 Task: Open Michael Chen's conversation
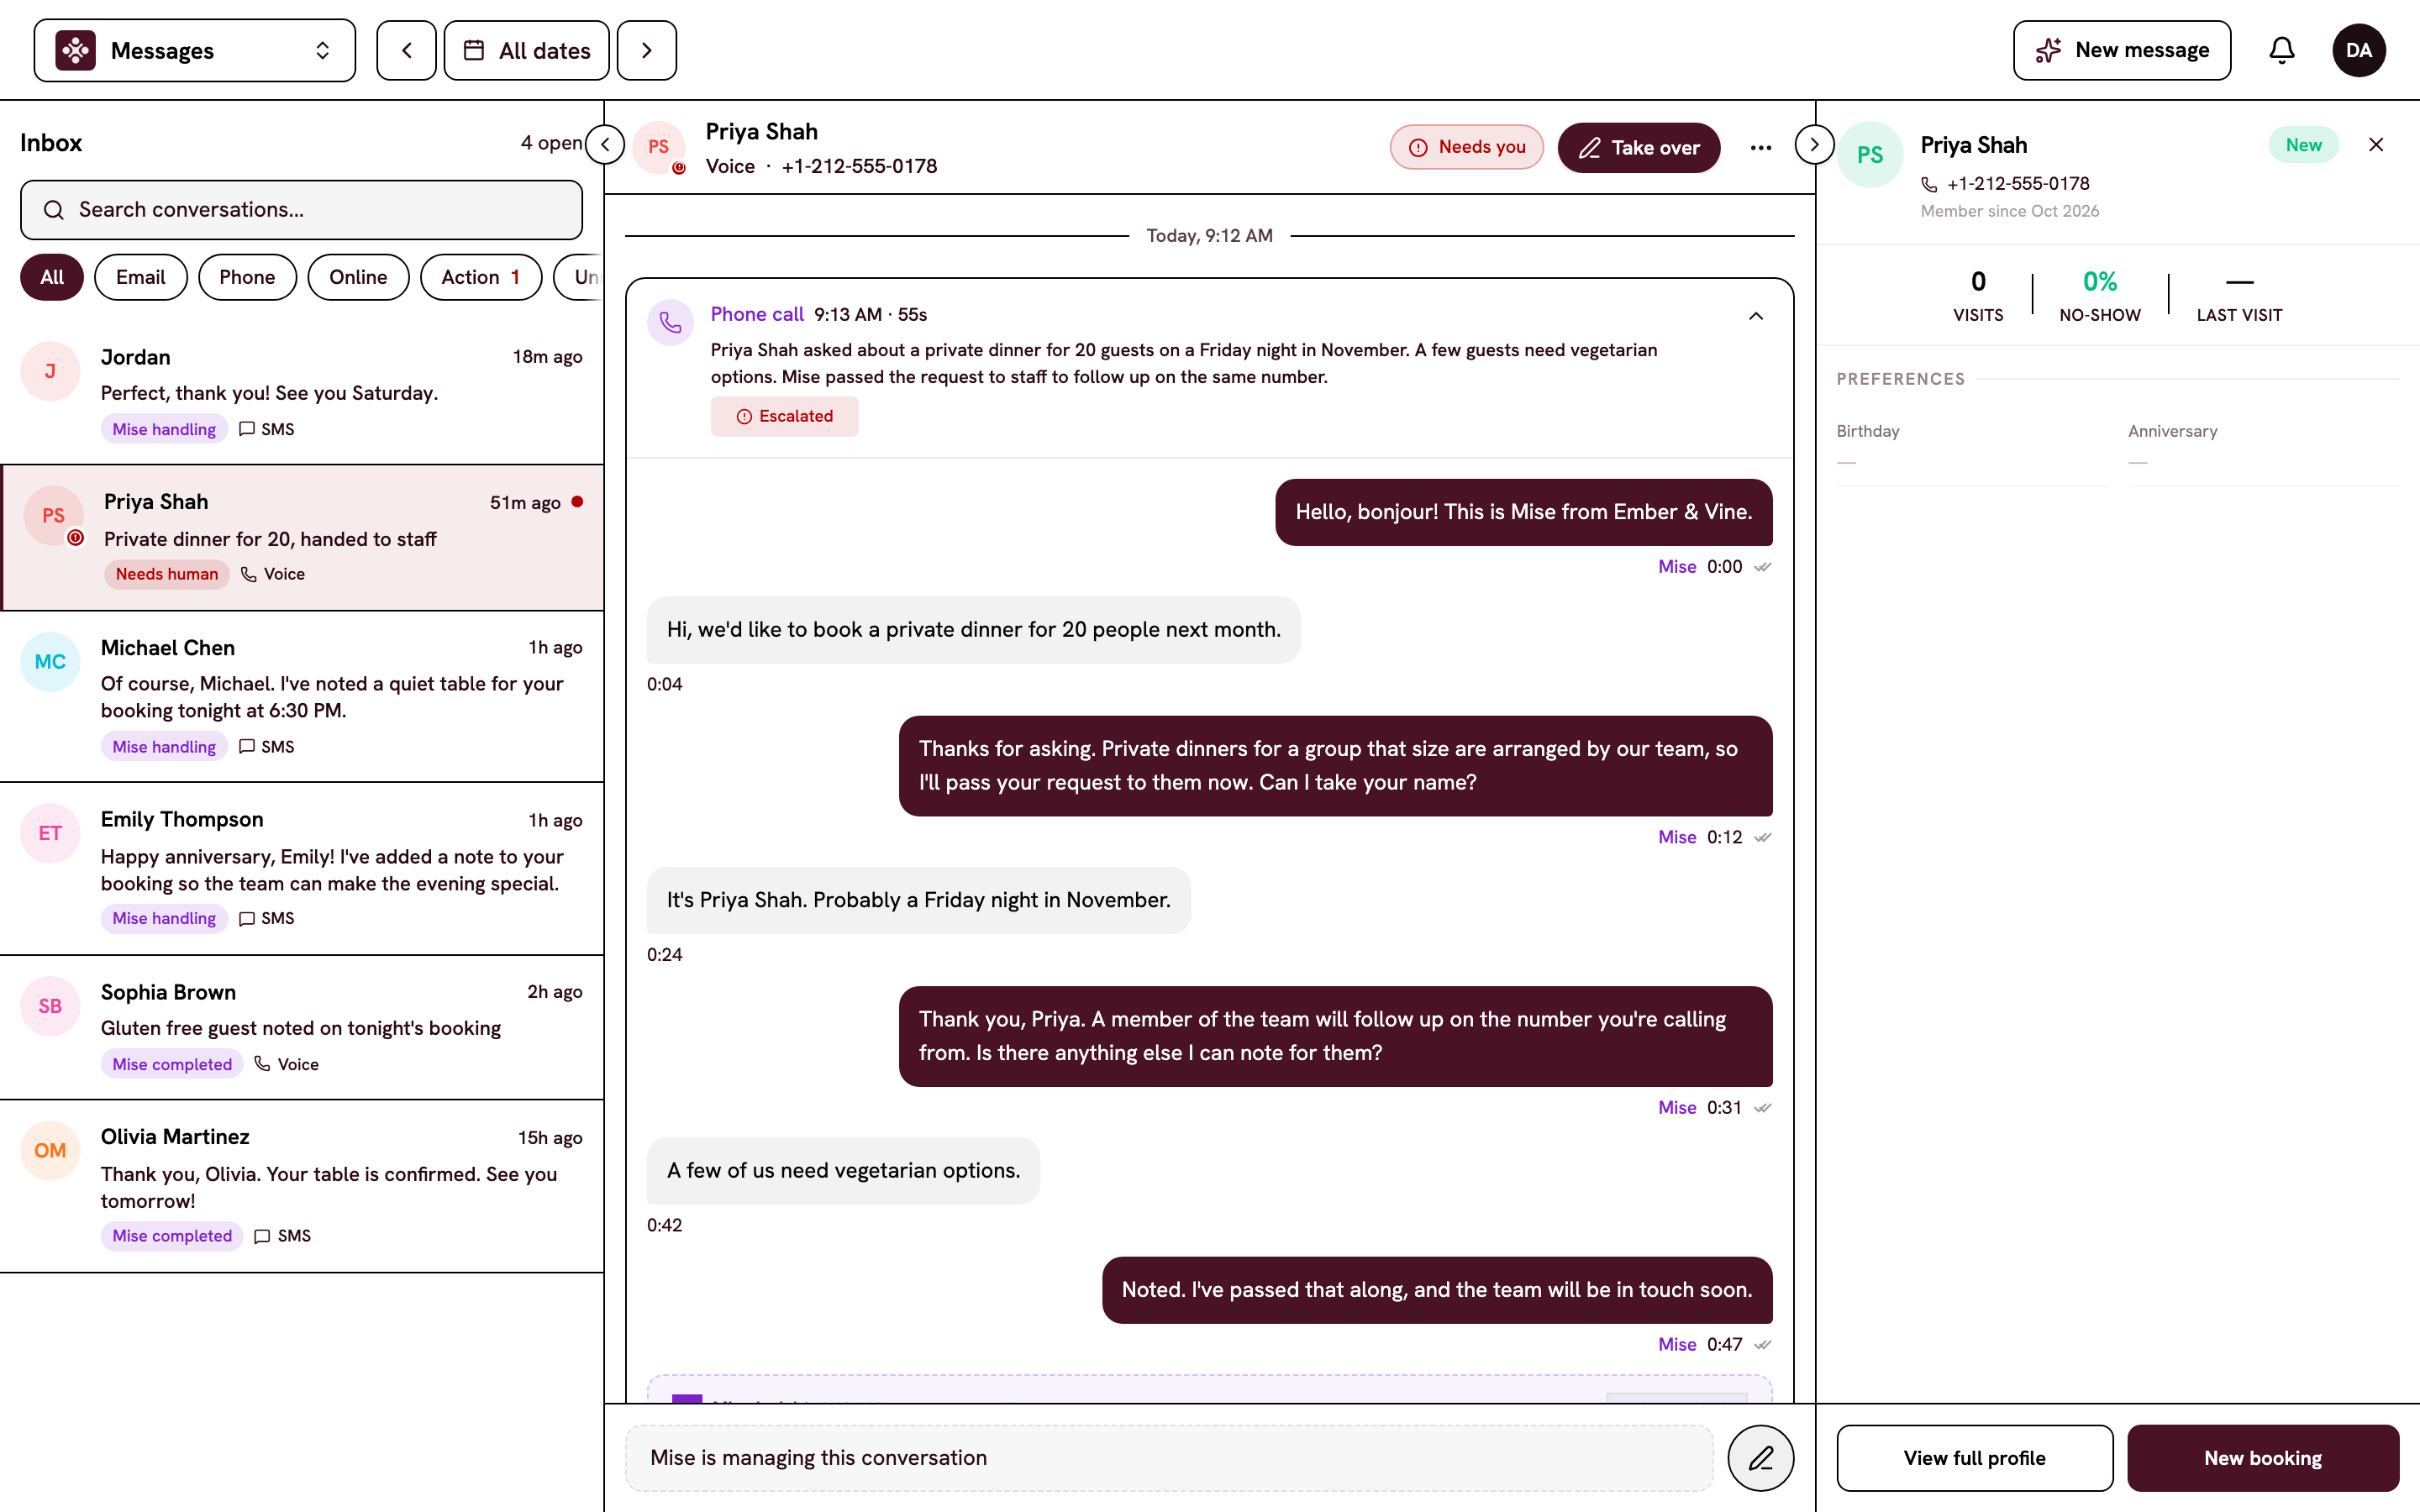[x=302, y=696]
